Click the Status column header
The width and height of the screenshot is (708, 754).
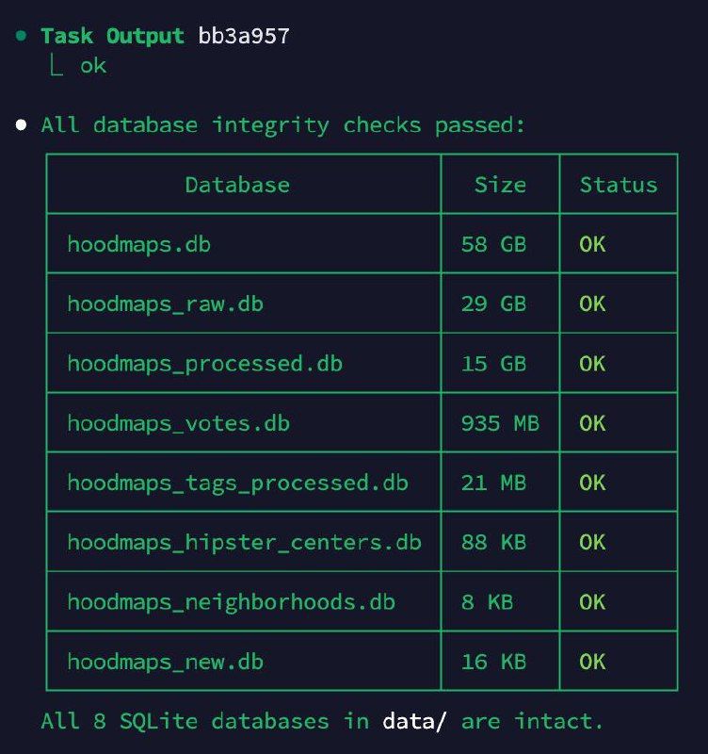tap(619, 185)
